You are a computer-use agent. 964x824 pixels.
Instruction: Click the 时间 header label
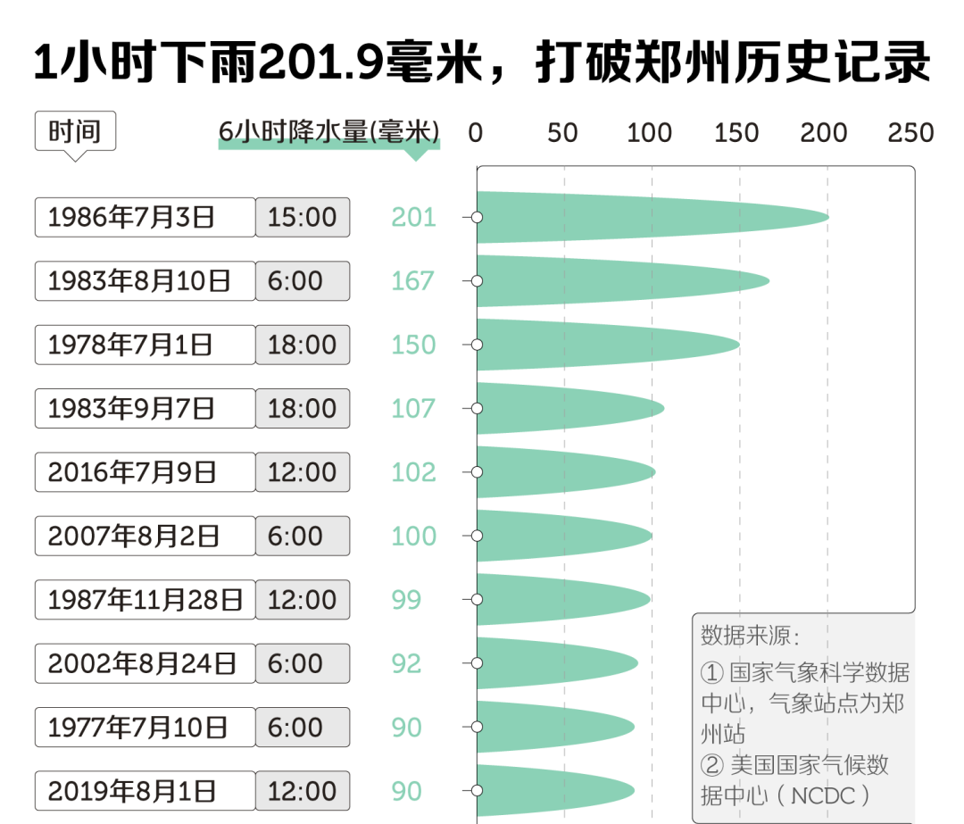click(75, 131)
